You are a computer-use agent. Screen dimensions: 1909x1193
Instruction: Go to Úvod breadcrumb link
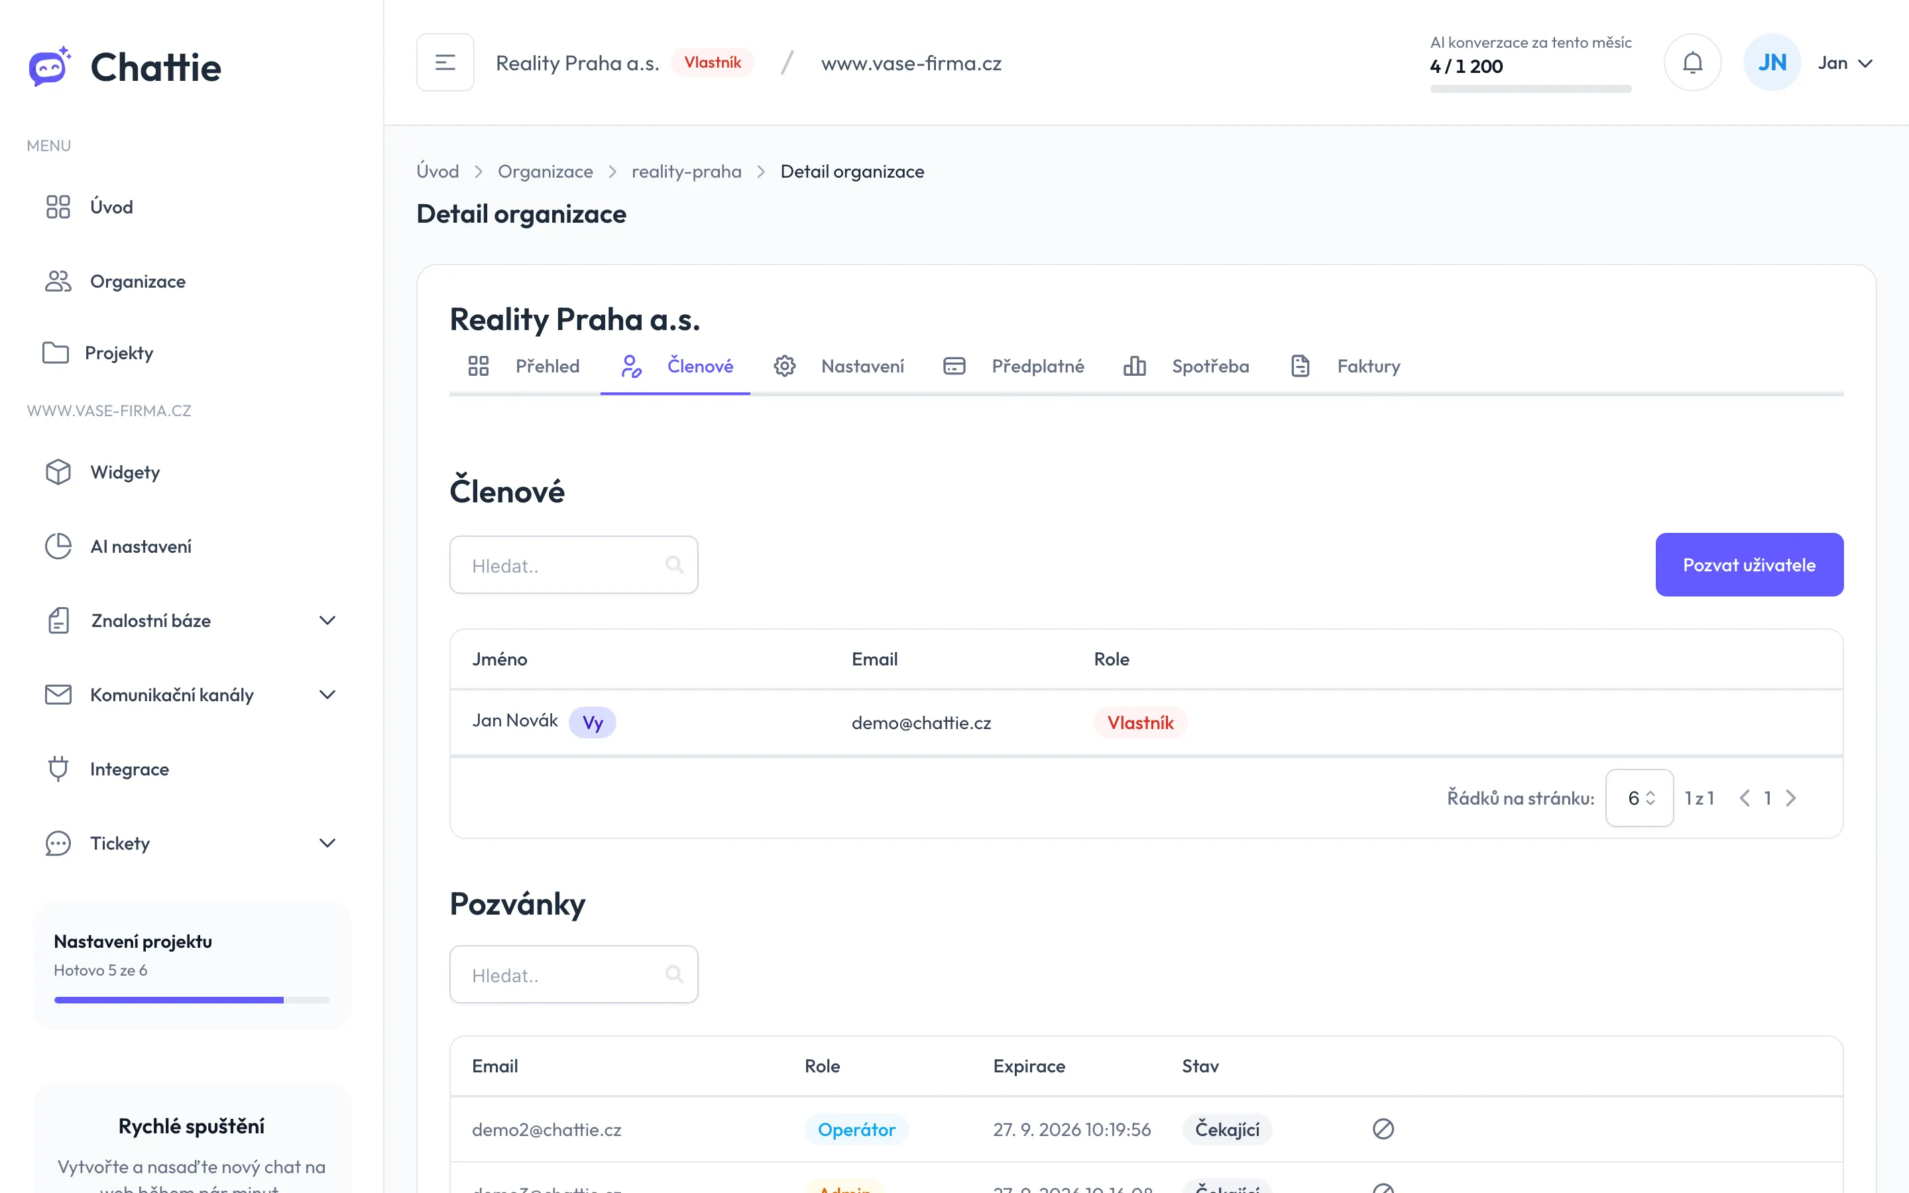click(x=437, y=171)
